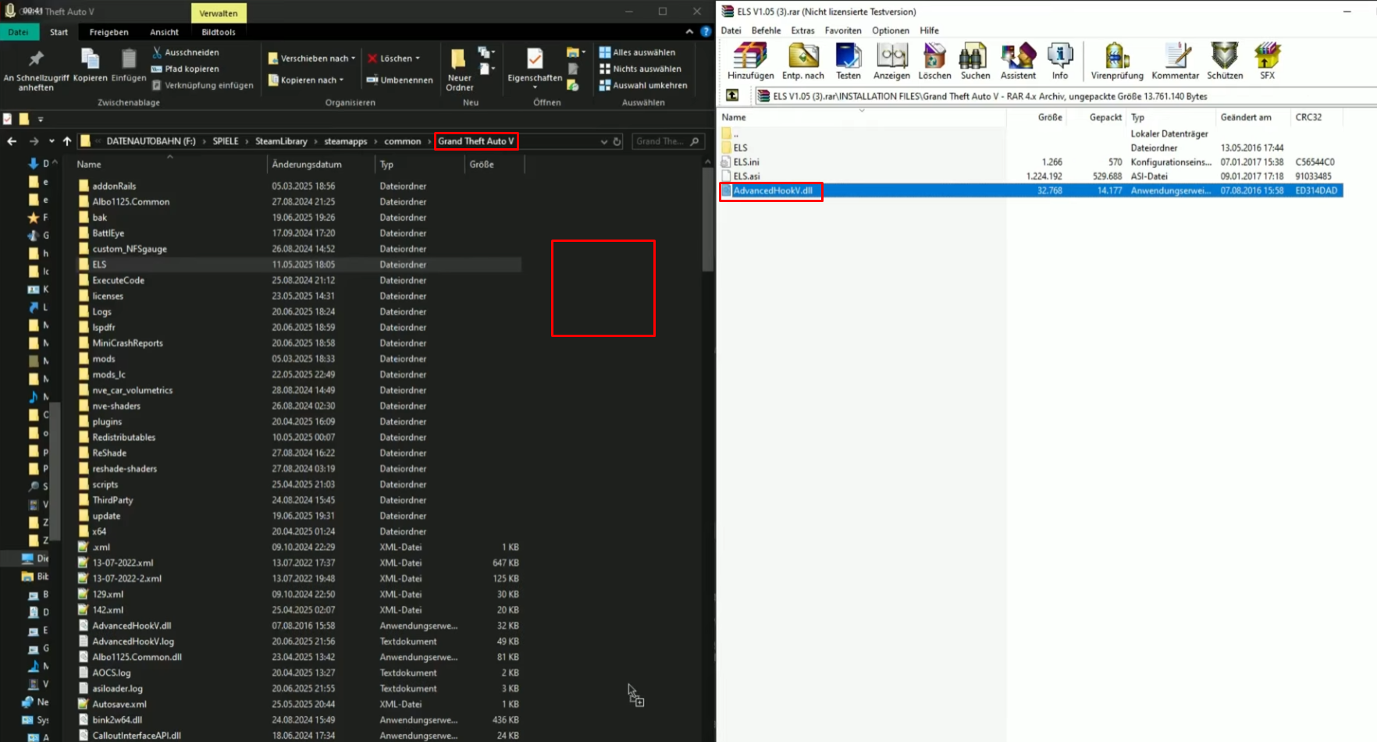Select ELS folder in Explorer list
Screen dimensions: 1377x742
click(x=299, y=264)
